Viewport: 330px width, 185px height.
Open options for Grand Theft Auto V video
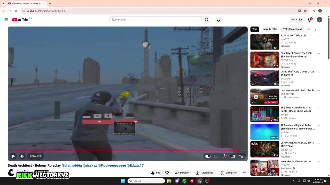tap(318, 72)
